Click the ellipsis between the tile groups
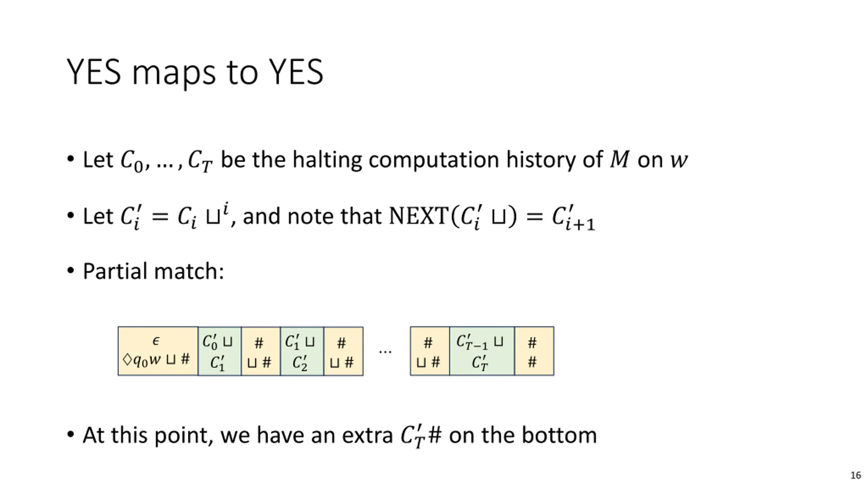 385,351
